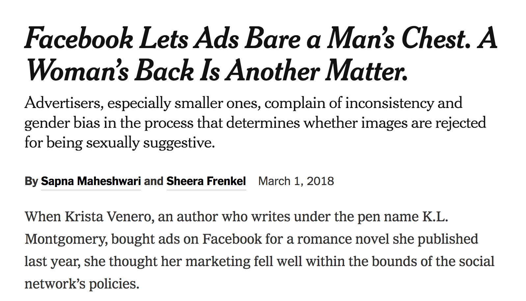Viewport: 526px width, 301px height.
Task: Open Sapna Maheshwari's author page link
Action: (x=91, y=181)
